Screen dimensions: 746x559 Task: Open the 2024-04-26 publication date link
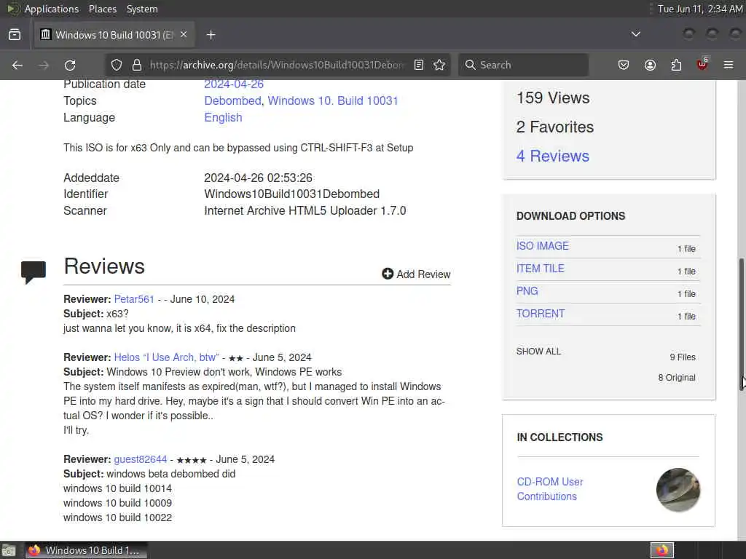click(x=234, y=84)
